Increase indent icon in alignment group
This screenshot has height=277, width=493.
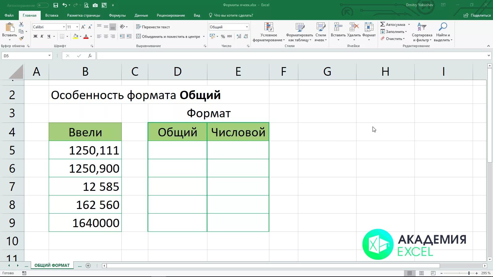[x=129, y=36]
